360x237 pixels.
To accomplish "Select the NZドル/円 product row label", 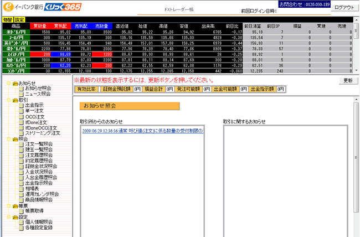I will pos(16,65).
